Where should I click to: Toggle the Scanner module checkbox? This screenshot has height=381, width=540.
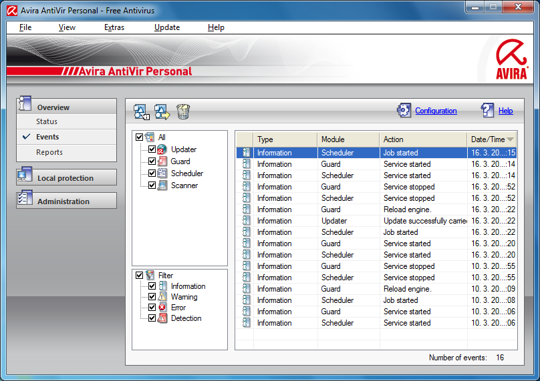[152, 185]
